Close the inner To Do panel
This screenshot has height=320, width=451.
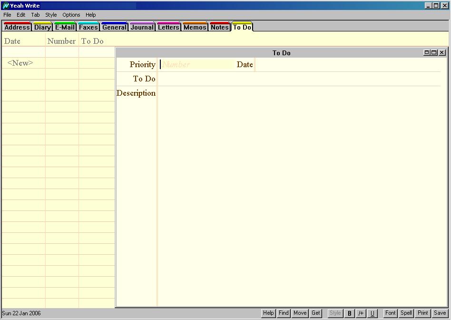tap(442, 52)
